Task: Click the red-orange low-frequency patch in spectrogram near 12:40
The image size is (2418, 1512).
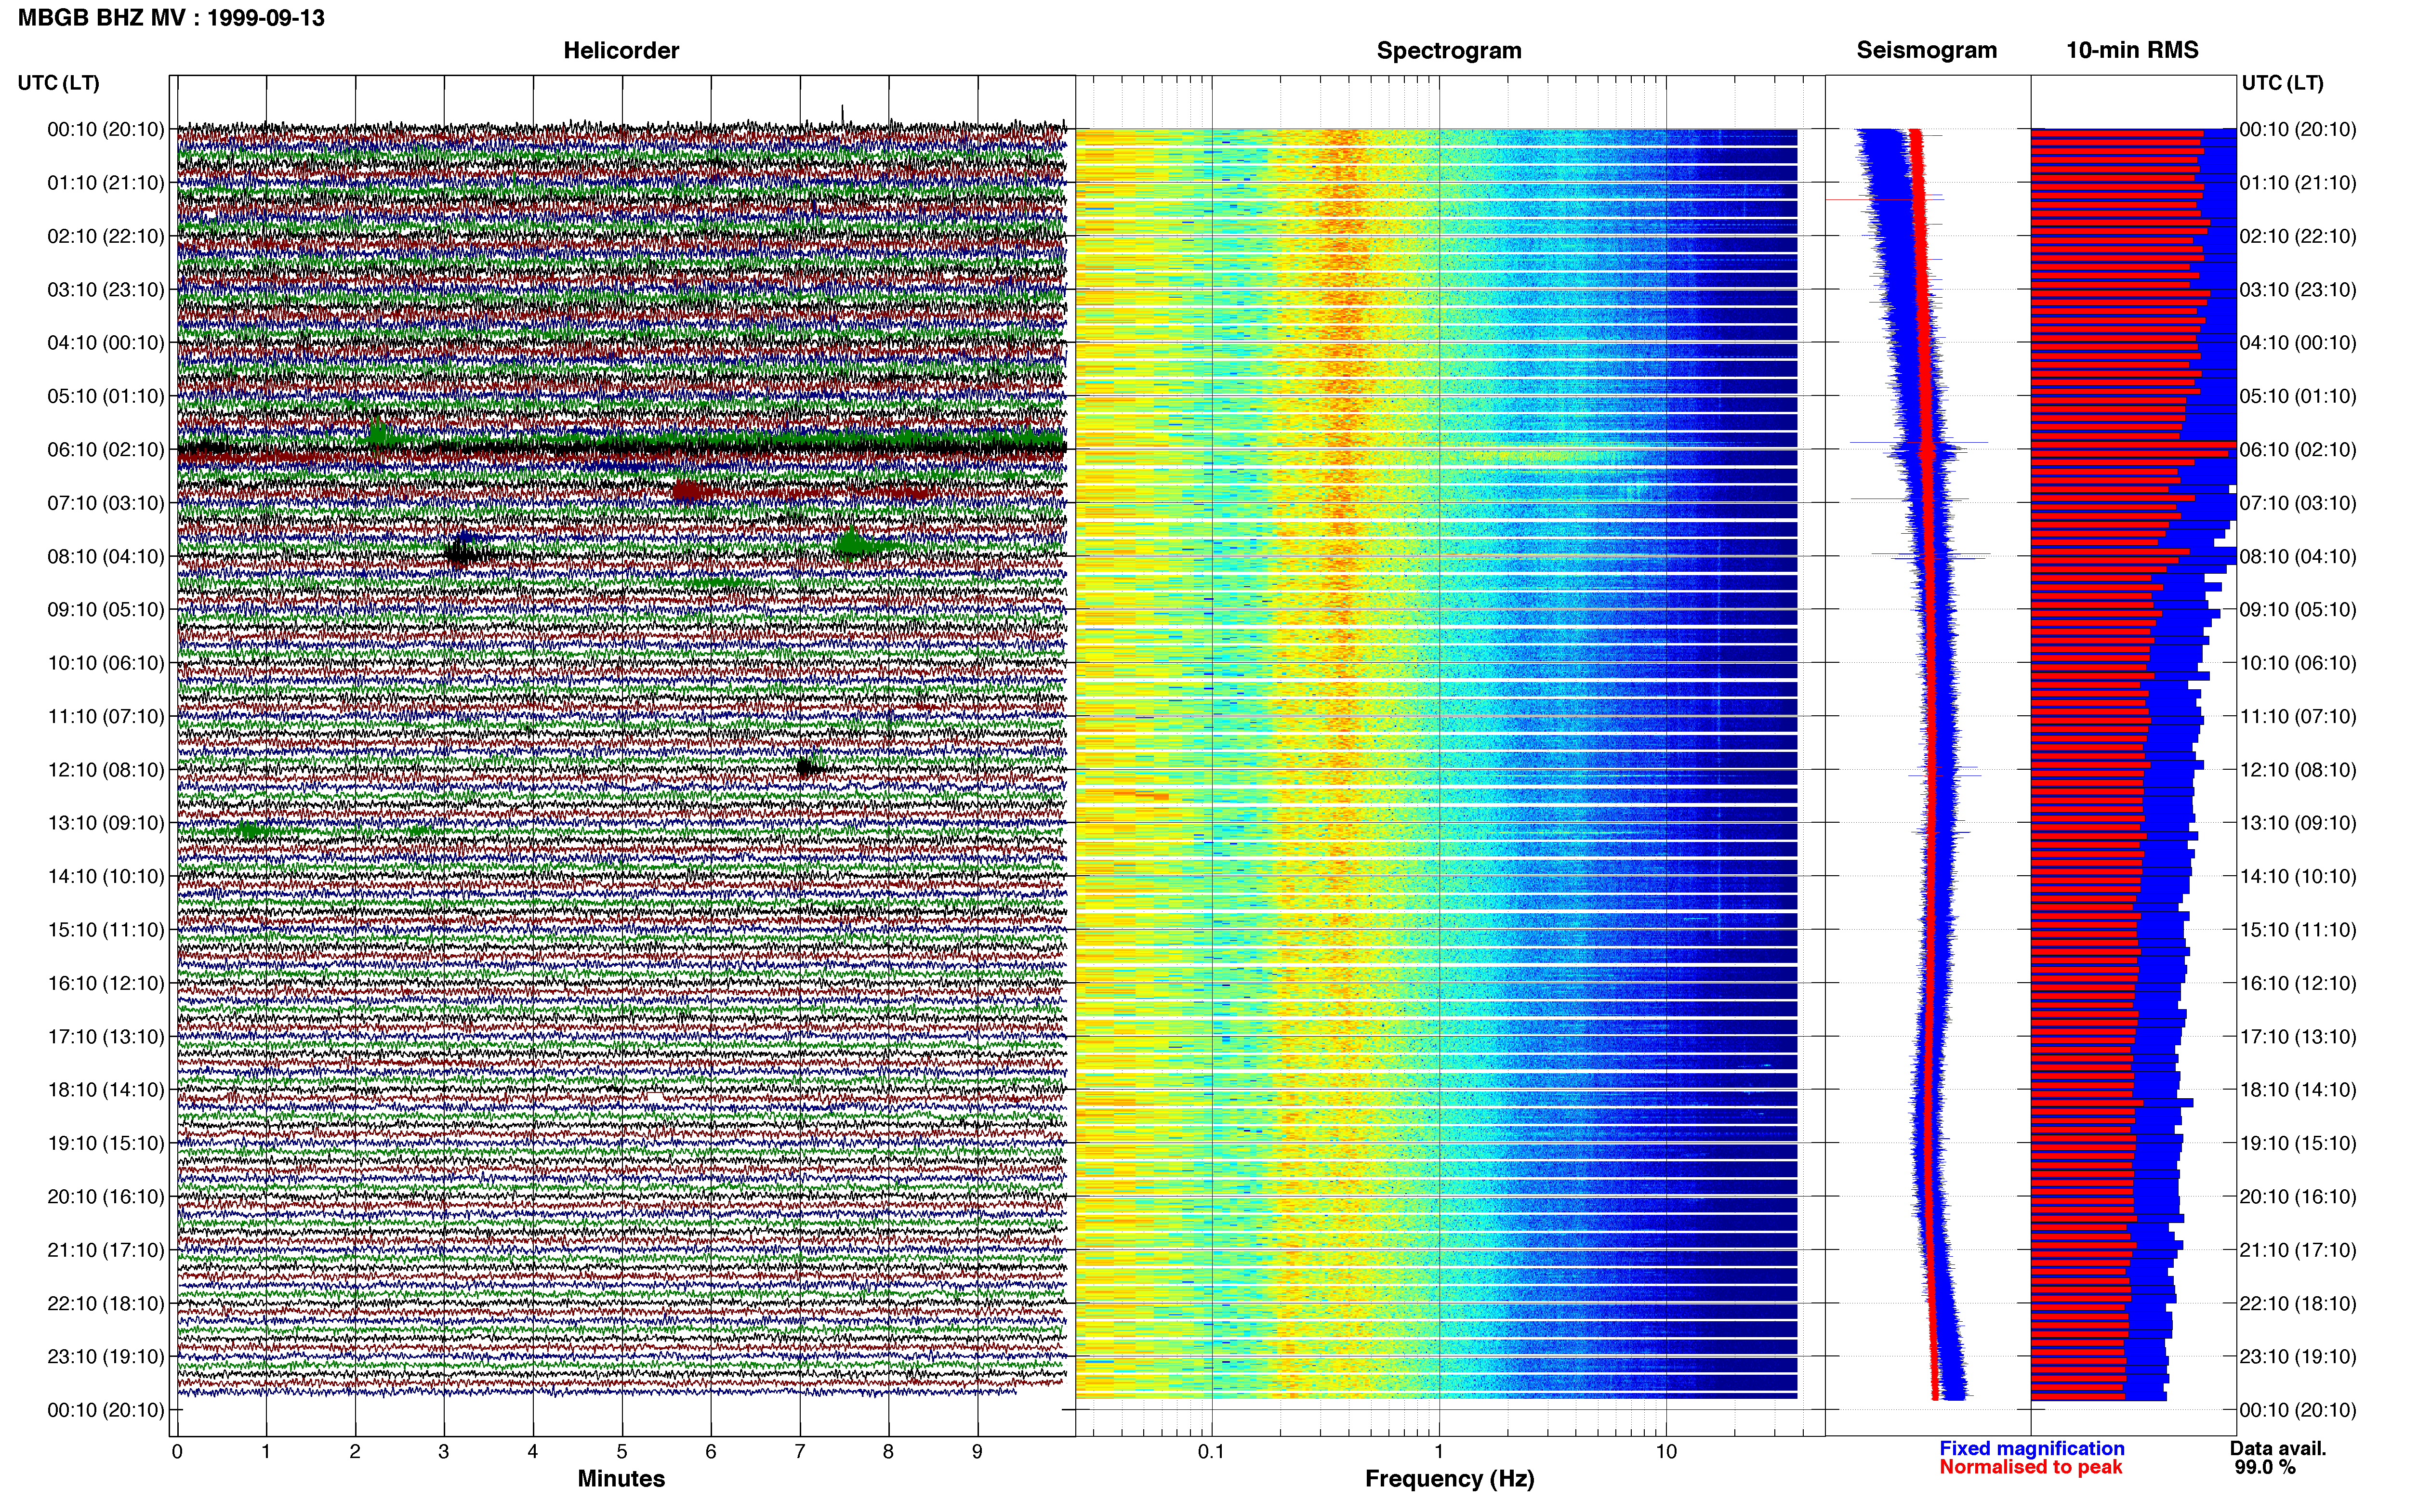Action: 1142,797
